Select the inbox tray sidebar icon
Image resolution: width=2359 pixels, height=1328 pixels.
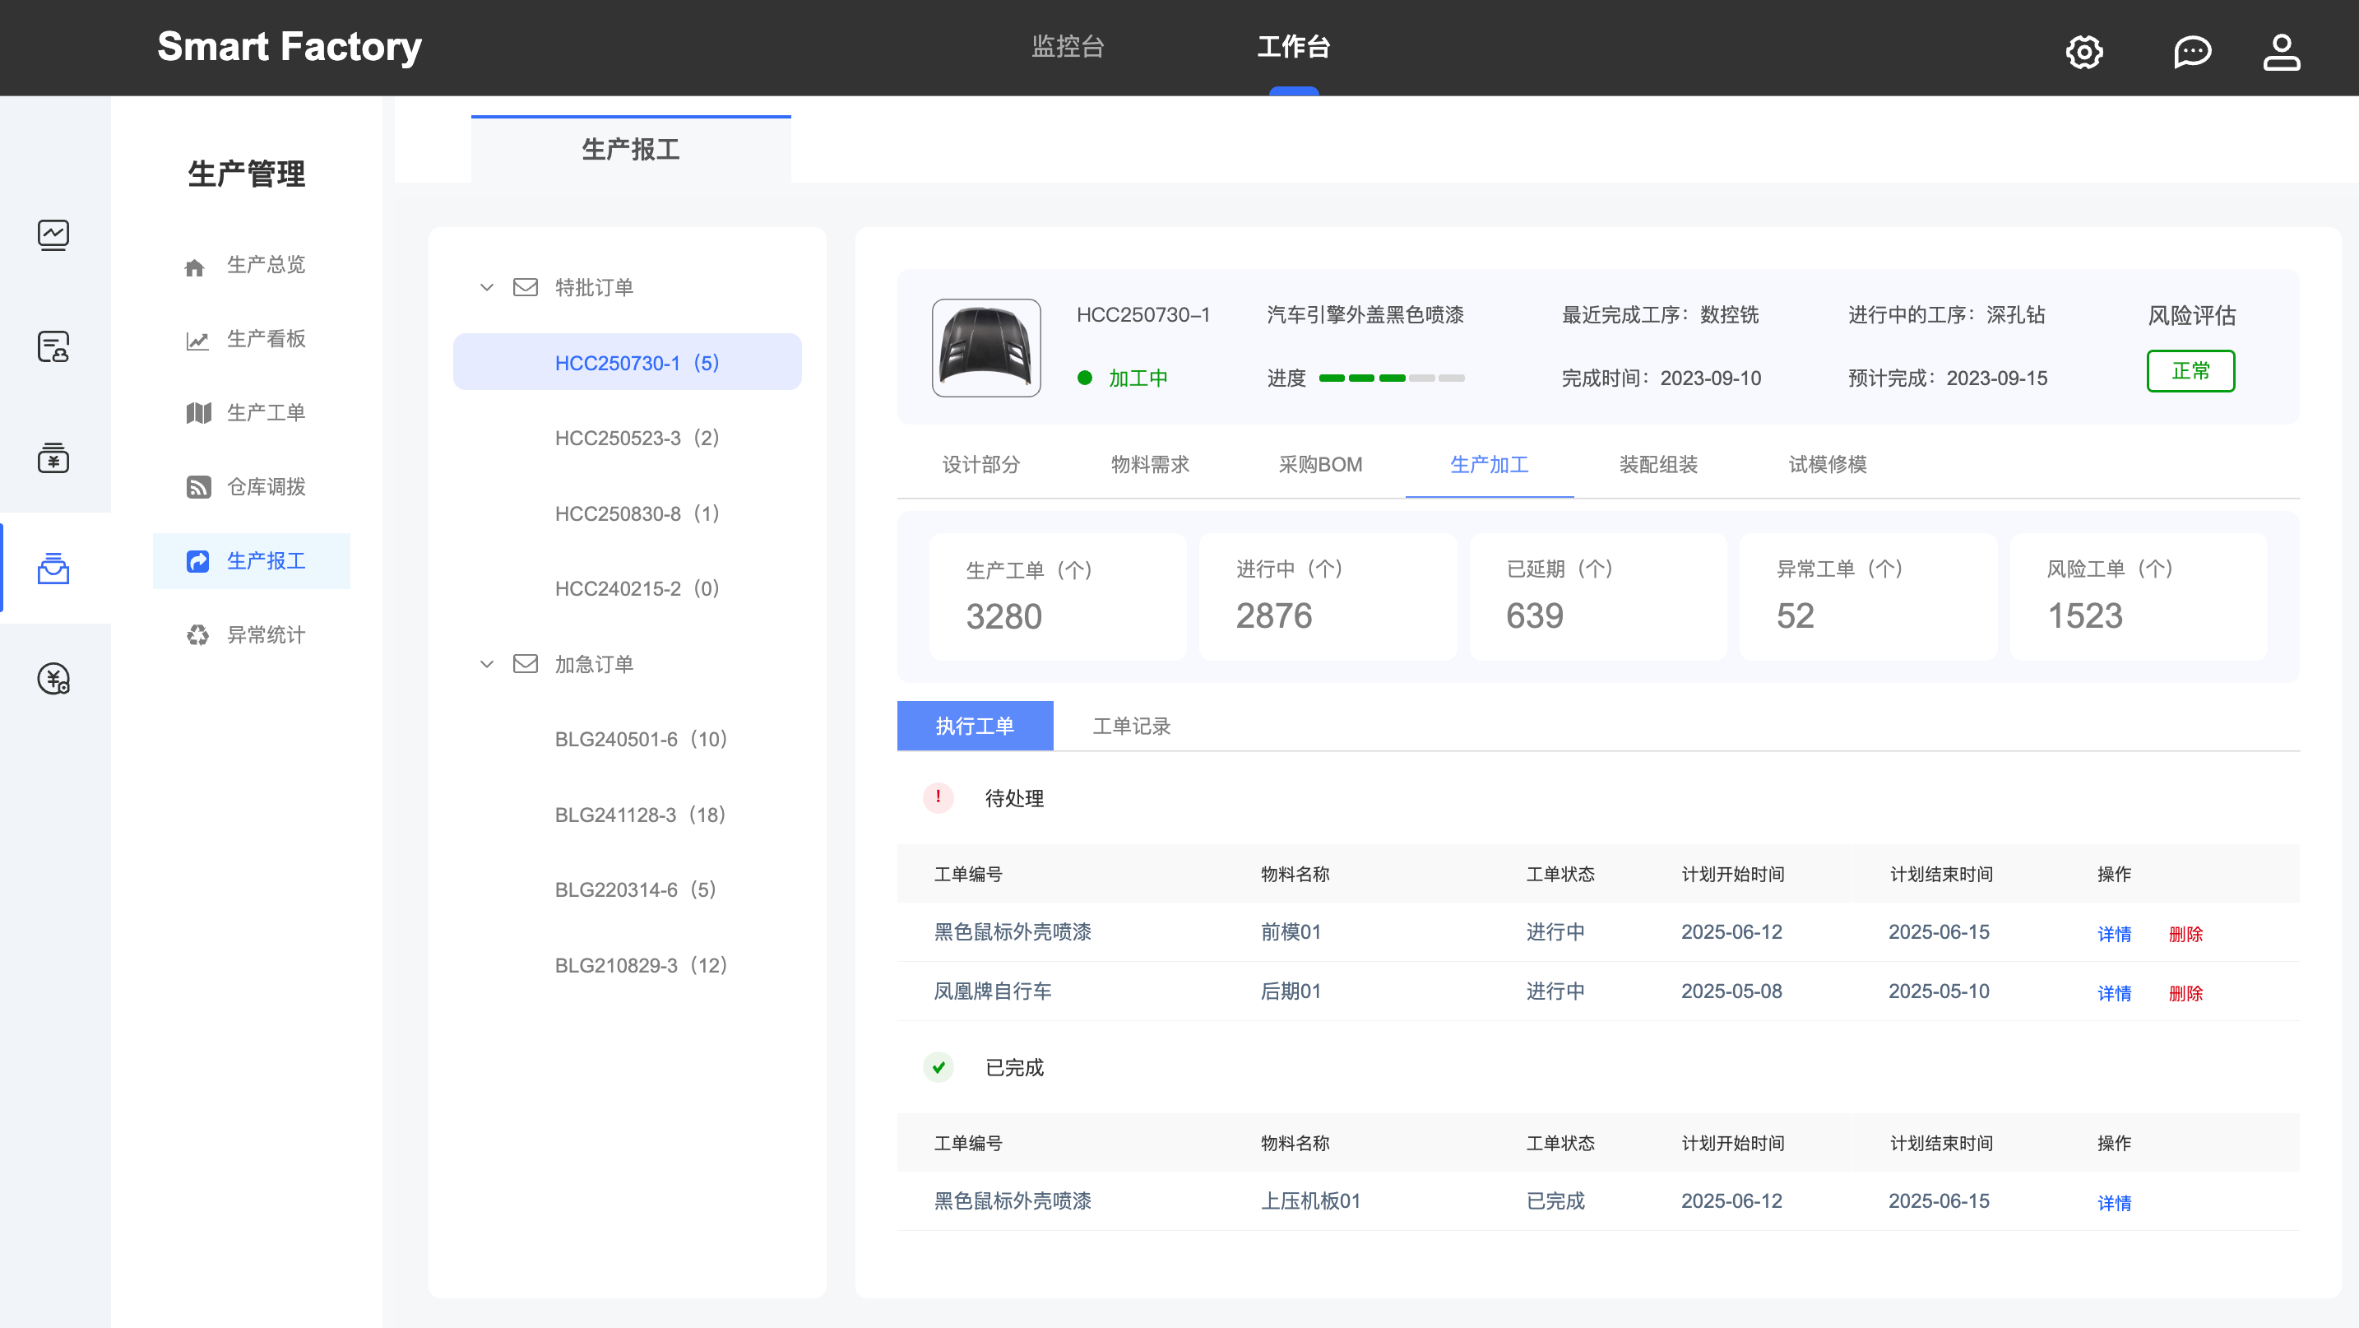pyautogui.click(x=53, y=568)
